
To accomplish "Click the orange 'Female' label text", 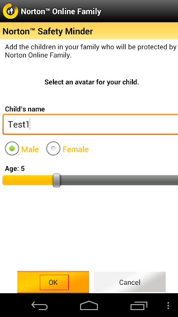I will tap(76, 150).
